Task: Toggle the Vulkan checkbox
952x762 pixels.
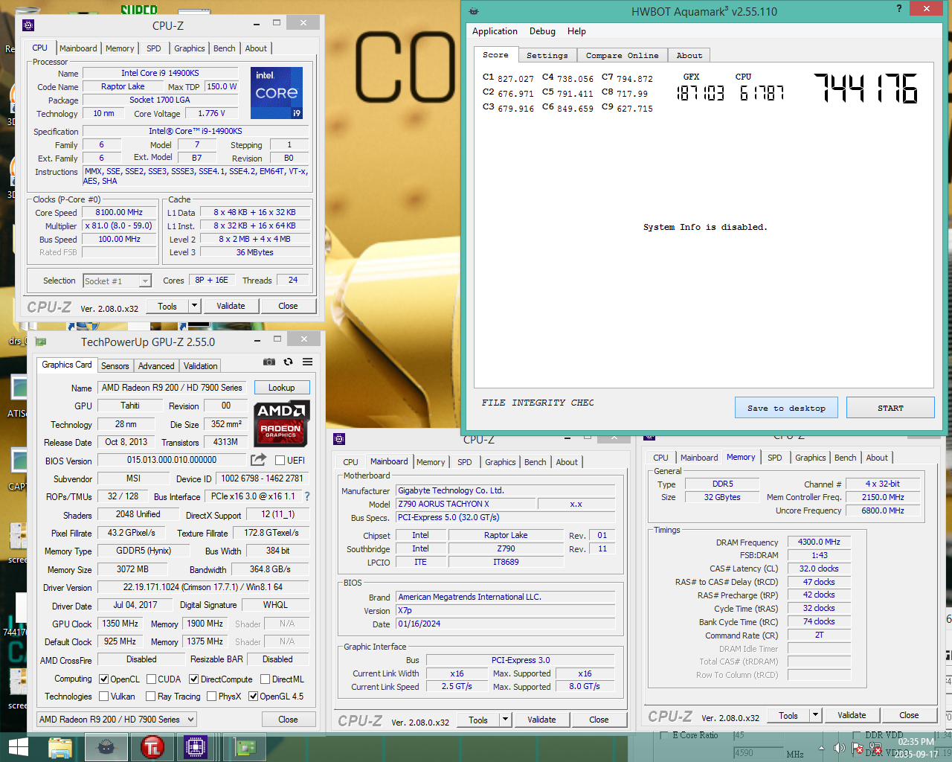Action: point(104,697)
